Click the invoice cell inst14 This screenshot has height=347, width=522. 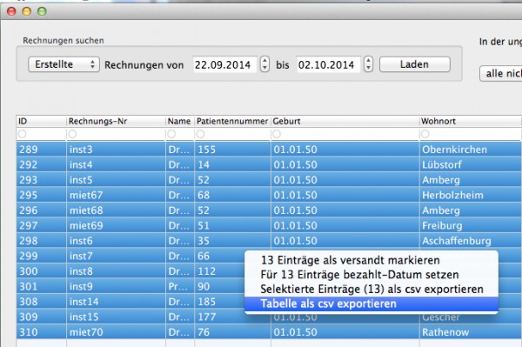[116, 302]
